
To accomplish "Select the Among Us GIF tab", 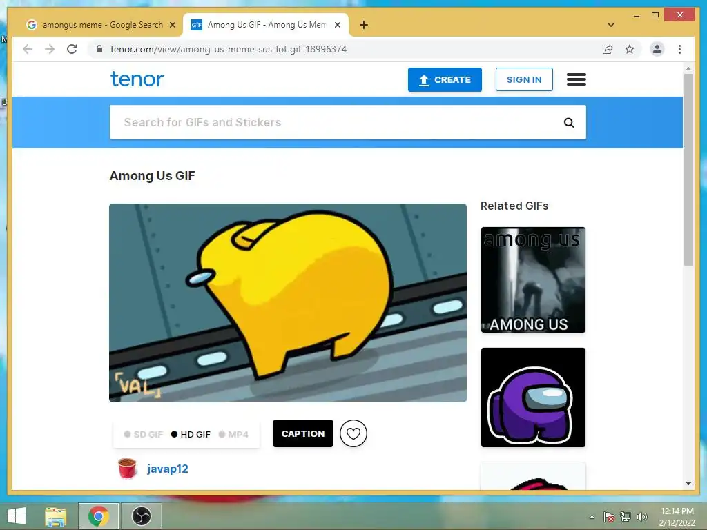I will 266,25.
